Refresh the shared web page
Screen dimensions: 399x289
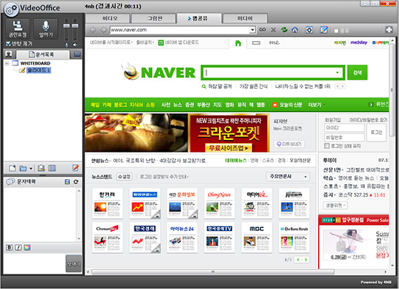[x=284, y=30]
